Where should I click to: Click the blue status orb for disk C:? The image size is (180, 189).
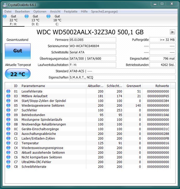[x=48, y=16]
